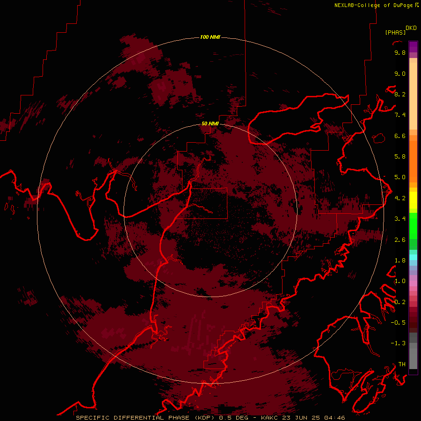Click the -1.3 legend value
421x421 pixels.
click(398, 343)
